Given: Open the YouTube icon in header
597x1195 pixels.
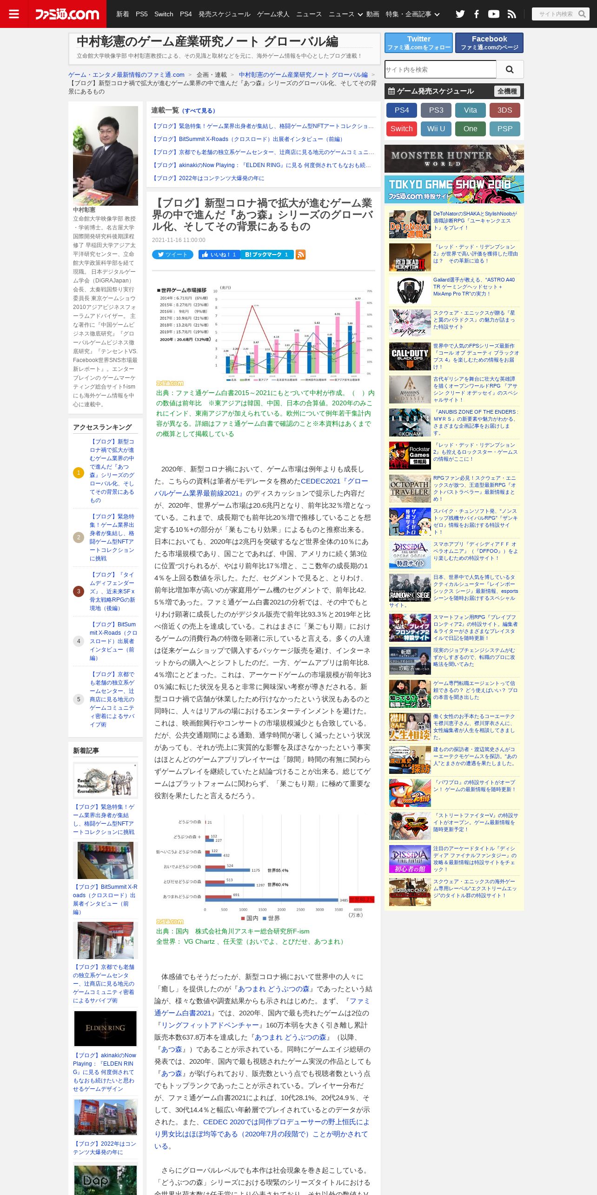Looking at the screenshot, I should (x=494, y=14).
